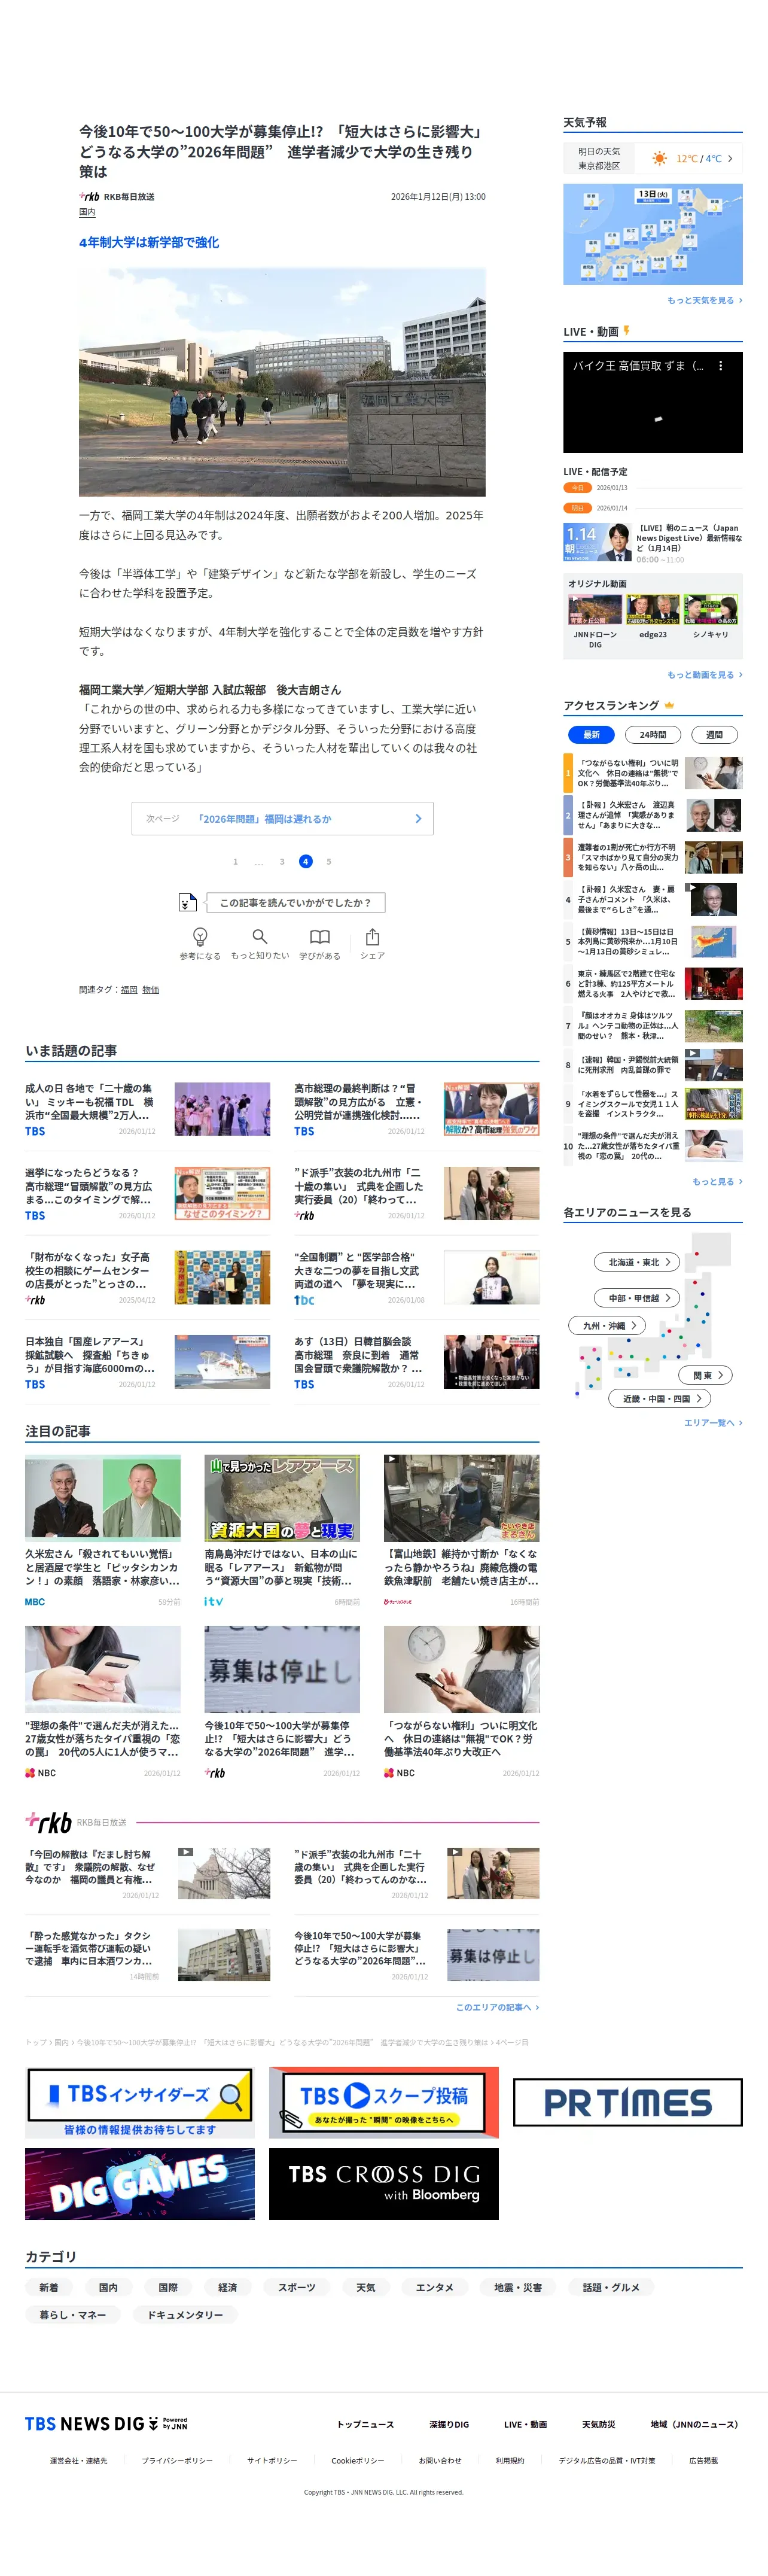Image resolution: width=768 pixels, height=2576 pixels.
Task: Open 久米宏さん 渡辺真理さん ranking item
Action: tap(653, 815)
